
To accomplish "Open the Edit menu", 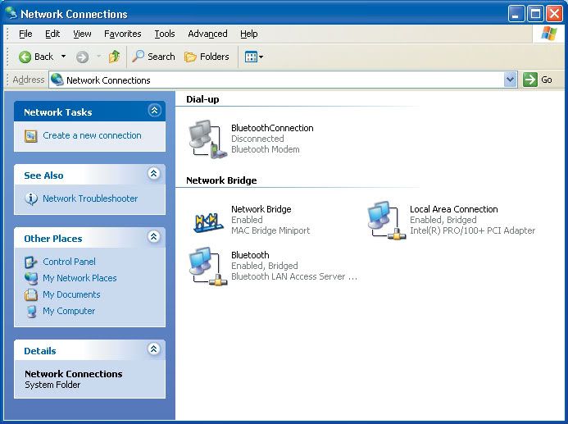I will tap(52, 34).
